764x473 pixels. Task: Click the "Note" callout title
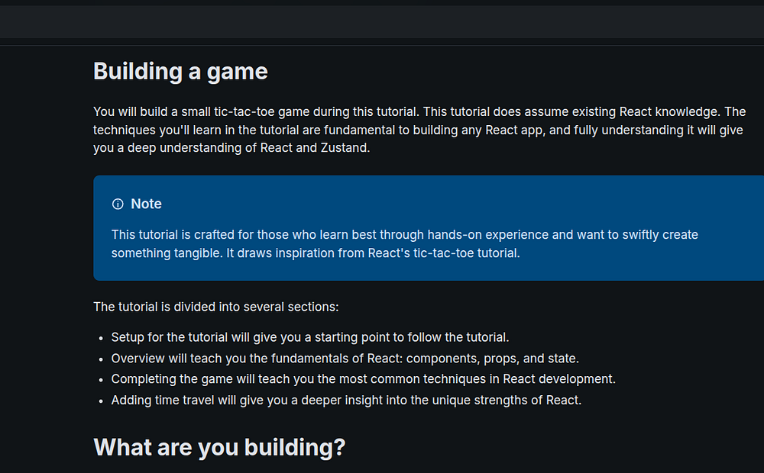point(146,204)
